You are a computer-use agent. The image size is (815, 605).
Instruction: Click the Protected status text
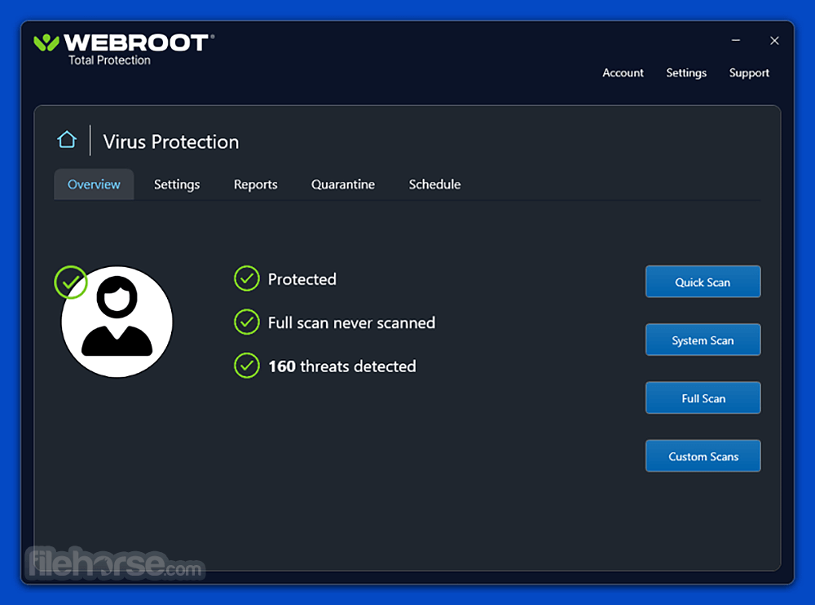302,279
